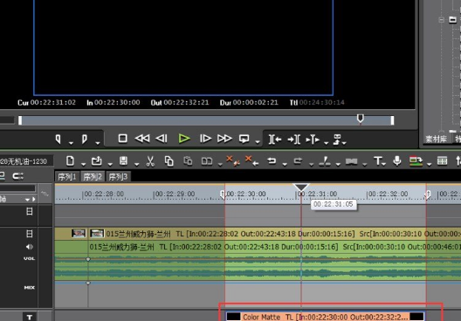461x321 pixels.
Task: Select the scissors cut icon
Action: 150,161
